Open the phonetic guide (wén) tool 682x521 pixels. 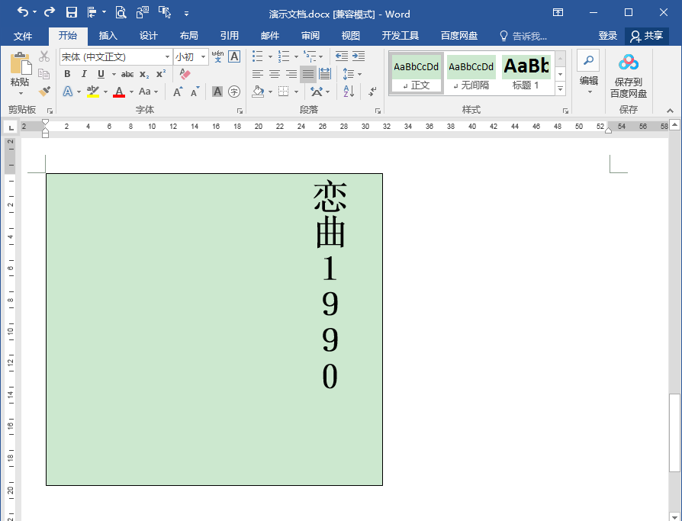[x=217, y=56]
